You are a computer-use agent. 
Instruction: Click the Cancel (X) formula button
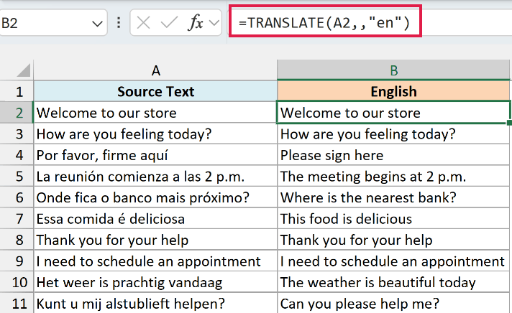[143, 23]
